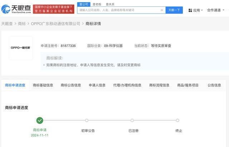The width and height of the screenshot is (229, 147).
Task: Select the 已注册 progress step circle
Action: (132, 120)
